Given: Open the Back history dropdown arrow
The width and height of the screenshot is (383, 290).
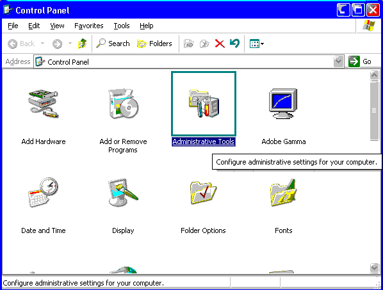Looking at the screenshot, I should [42, 44].
